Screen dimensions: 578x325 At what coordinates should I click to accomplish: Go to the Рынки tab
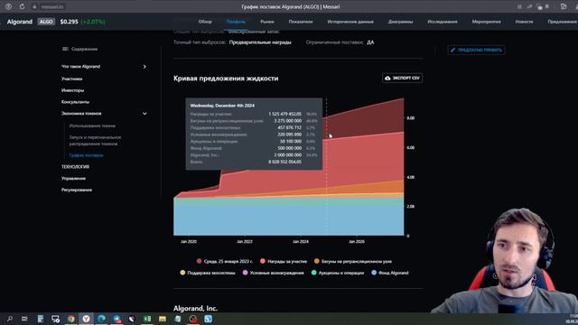267,22
